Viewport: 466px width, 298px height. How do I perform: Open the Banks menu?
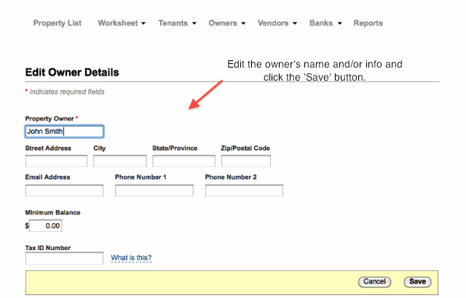click(321, 23)
